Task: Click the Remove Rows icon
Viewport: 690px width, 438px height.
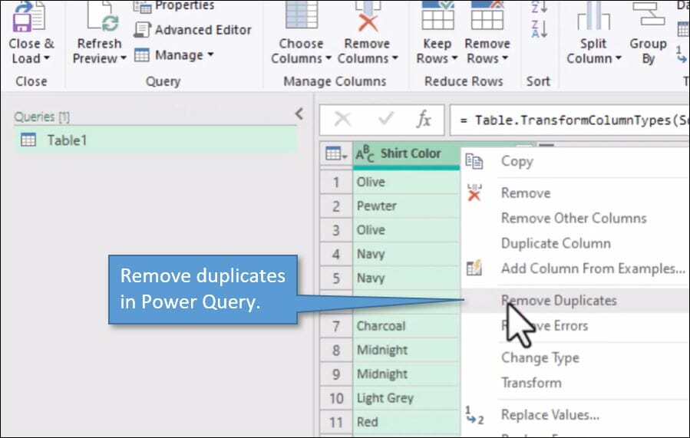Action: 487,17
